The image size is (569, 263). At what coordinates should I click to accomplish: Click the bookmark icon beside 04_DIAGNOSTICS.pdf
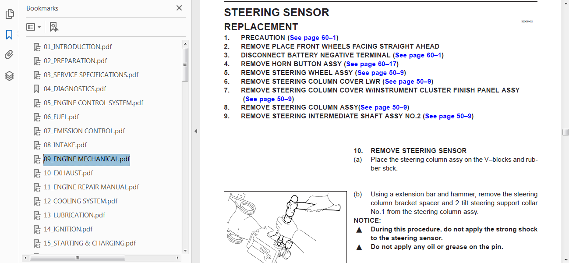(x=37, y=89)
